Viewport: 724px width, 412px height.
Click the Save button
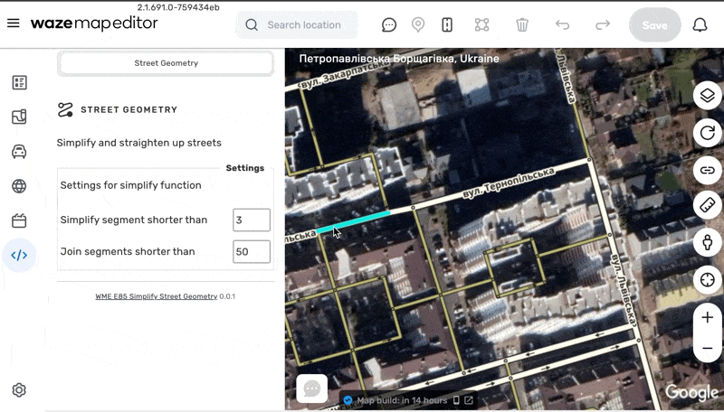pos(654,25)
